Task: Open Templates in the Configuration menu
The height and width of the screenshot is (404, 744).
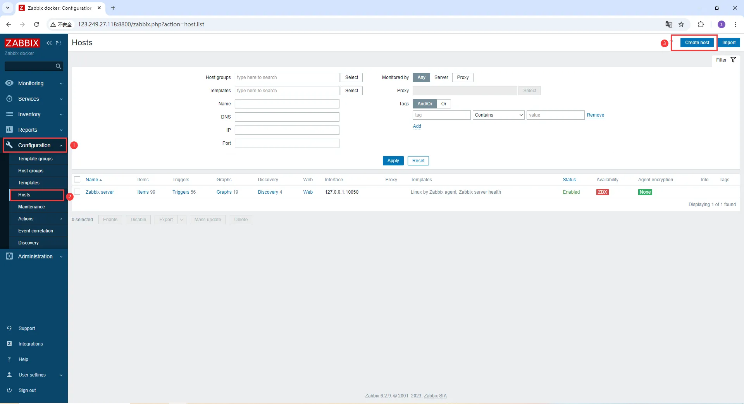Action: (29, 183)
